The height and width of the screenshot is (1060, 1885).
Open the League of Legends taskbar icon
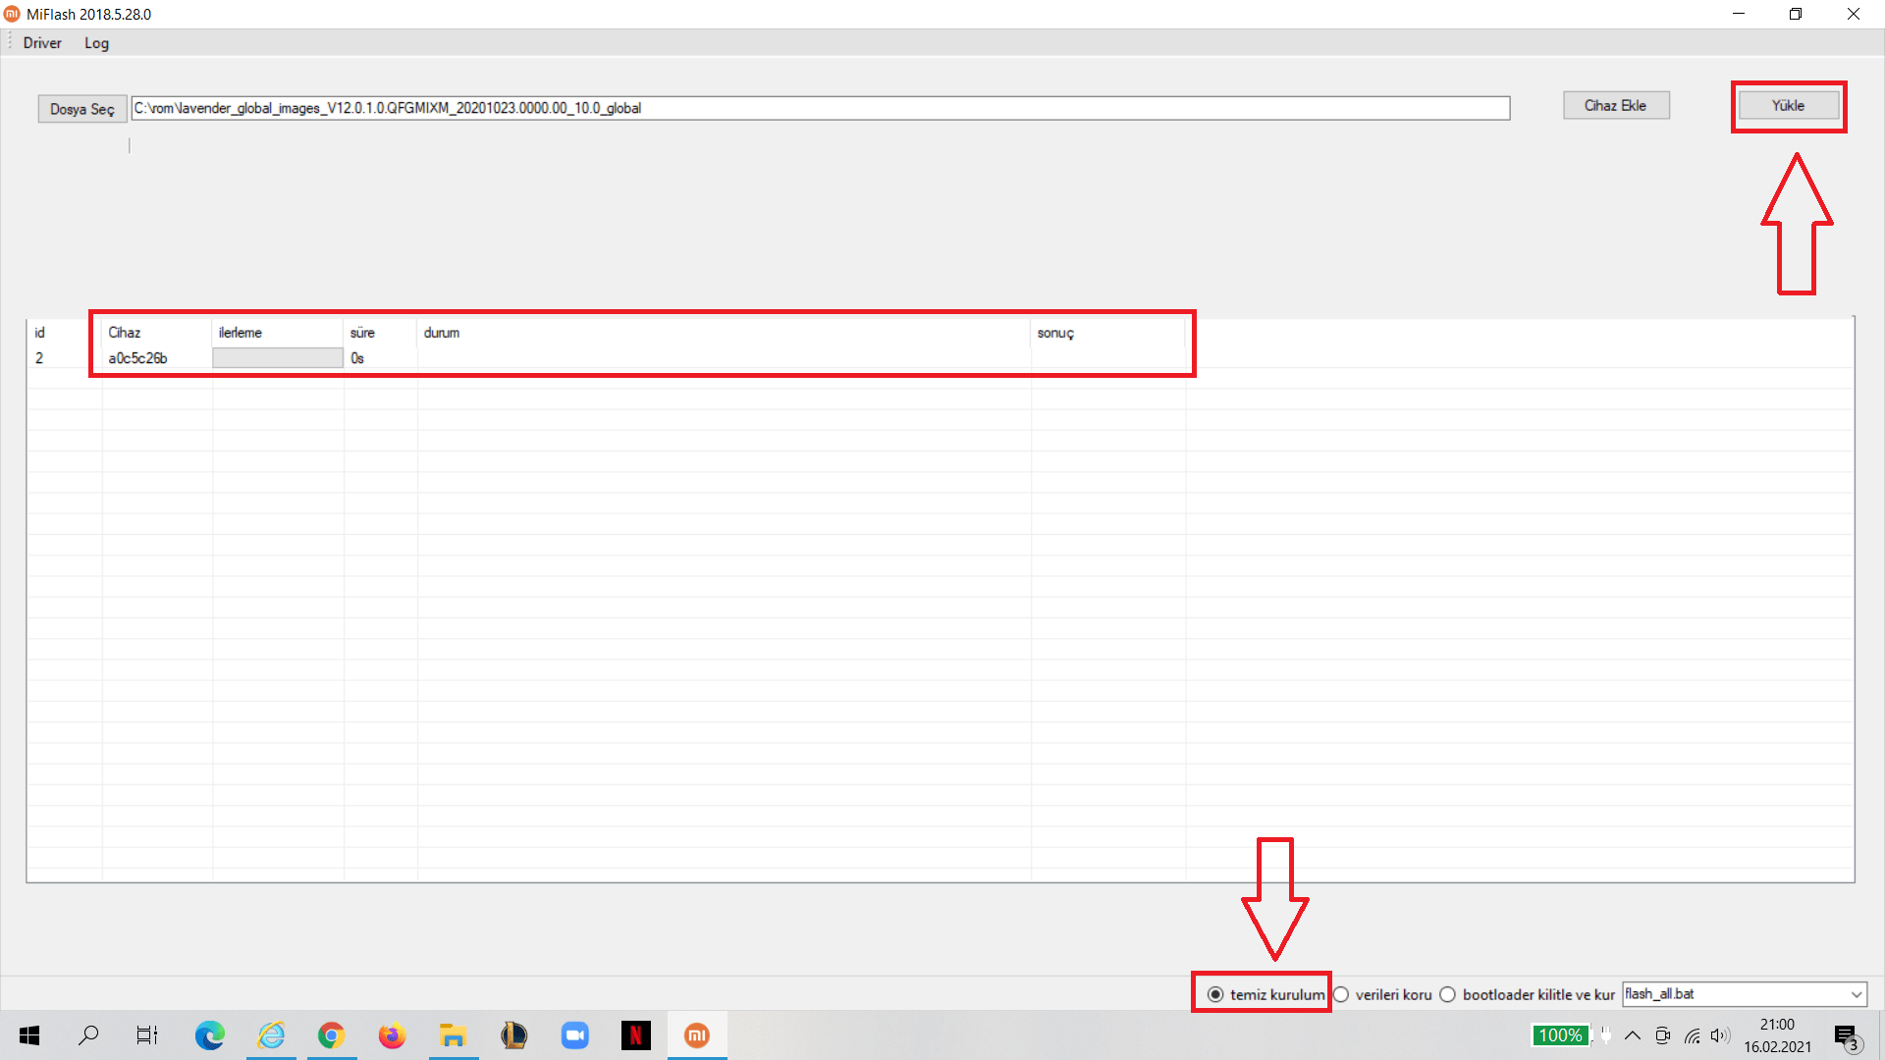(x=513, y=1035)
